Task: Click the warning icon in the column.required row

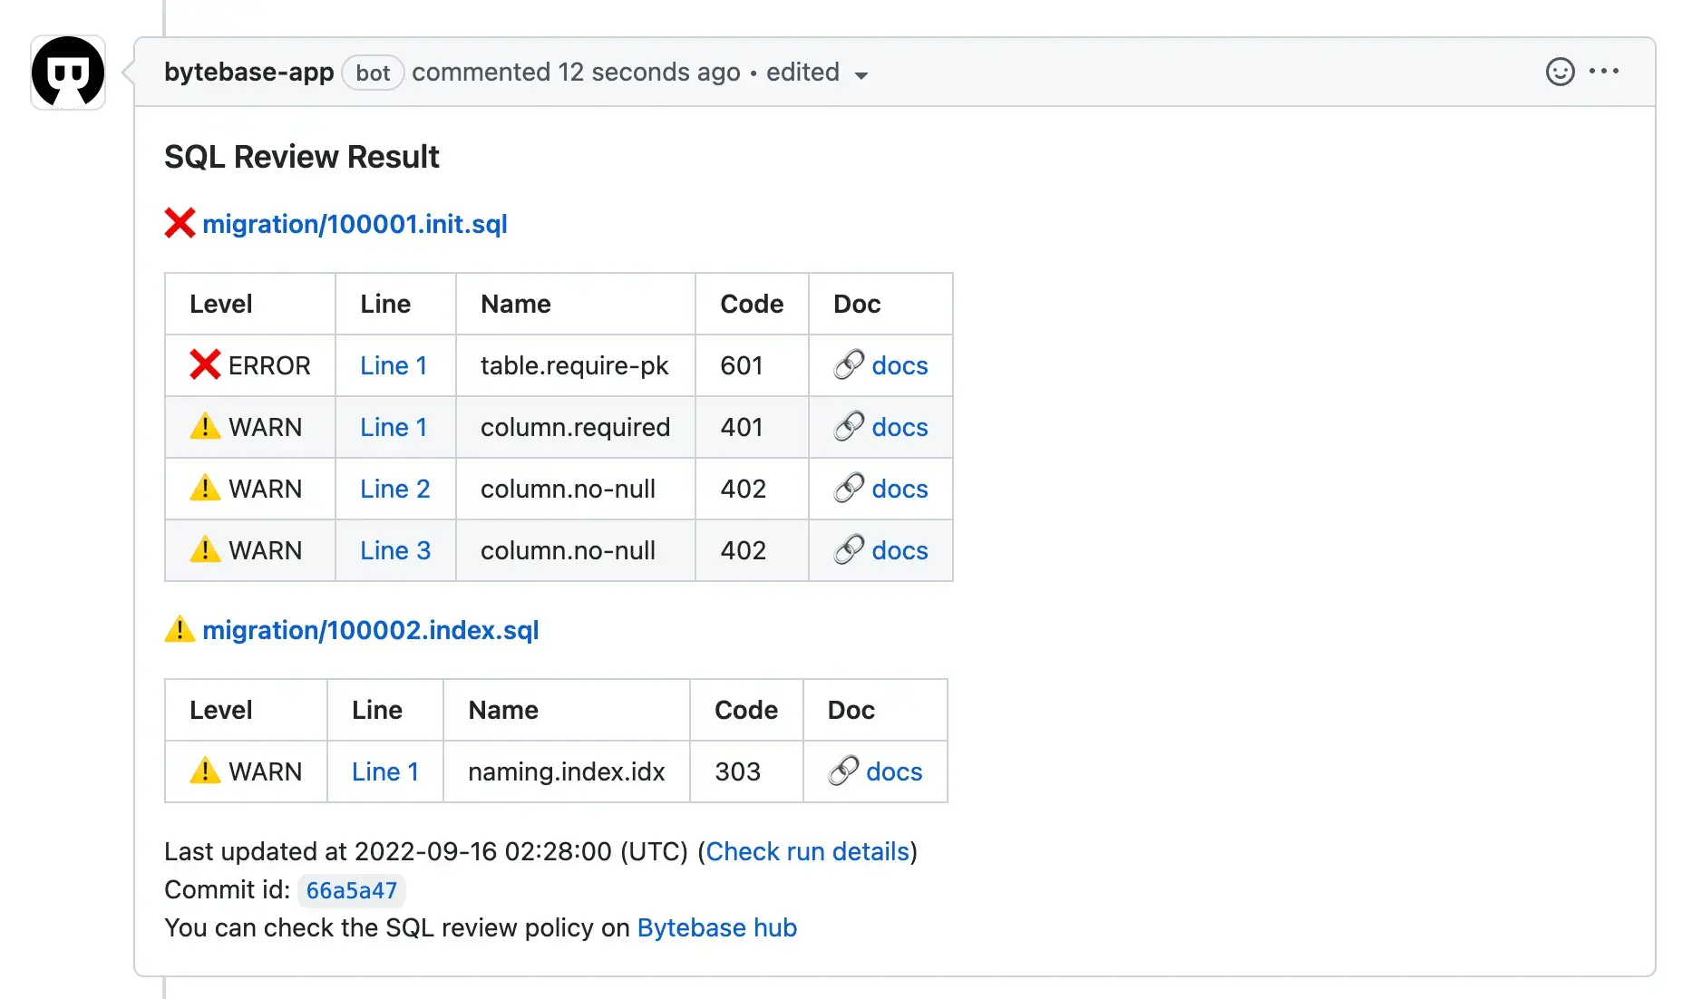Action: pos(206,427)
